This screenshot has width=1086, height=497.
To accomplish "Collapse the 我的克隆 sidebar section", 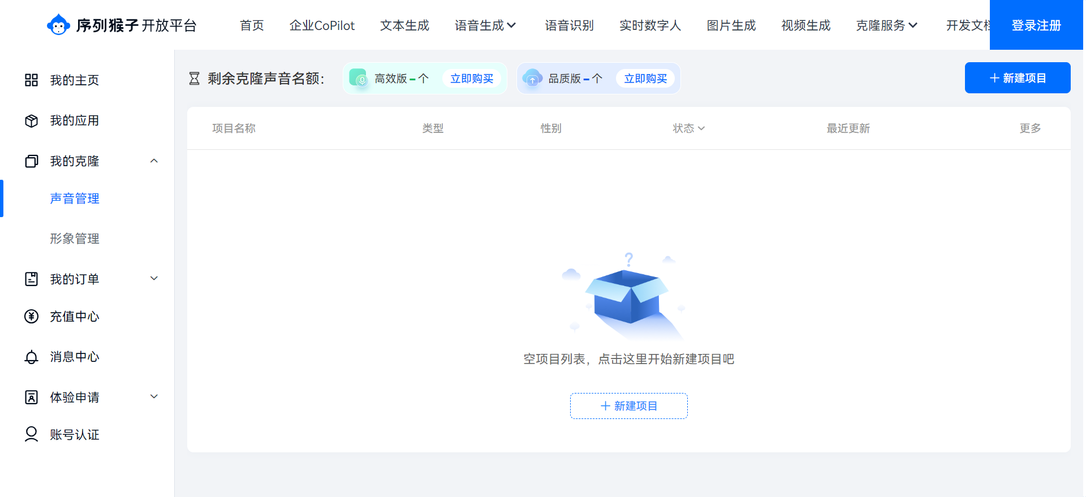I will pyautogui.click(x=154, y=161).
